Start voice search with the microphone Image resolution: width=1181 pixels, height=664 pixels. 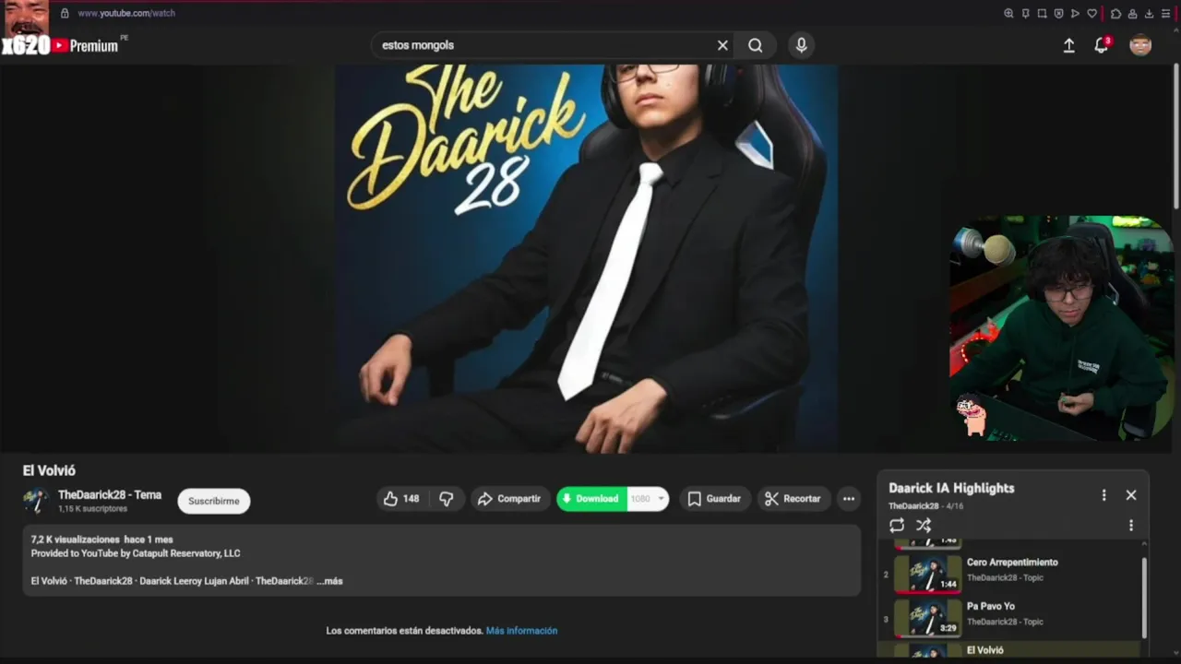coord(801,45)
